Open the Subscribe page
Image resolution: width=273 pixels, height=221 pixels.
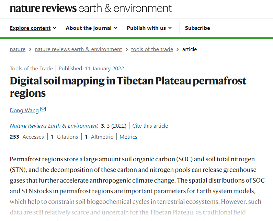point(197,28)
